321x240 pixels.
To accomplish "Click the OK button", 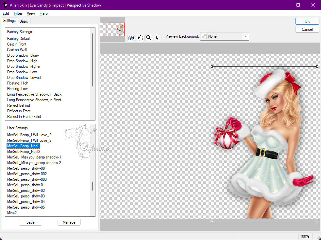I will [x=307, y=21].
